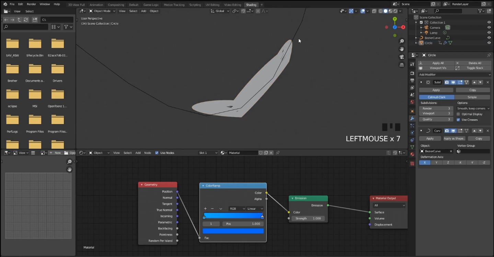This screenshot has width=494, height=257.
Task: Uncheck the Use Nodes checkbox
Action: (x=157, y=153)
